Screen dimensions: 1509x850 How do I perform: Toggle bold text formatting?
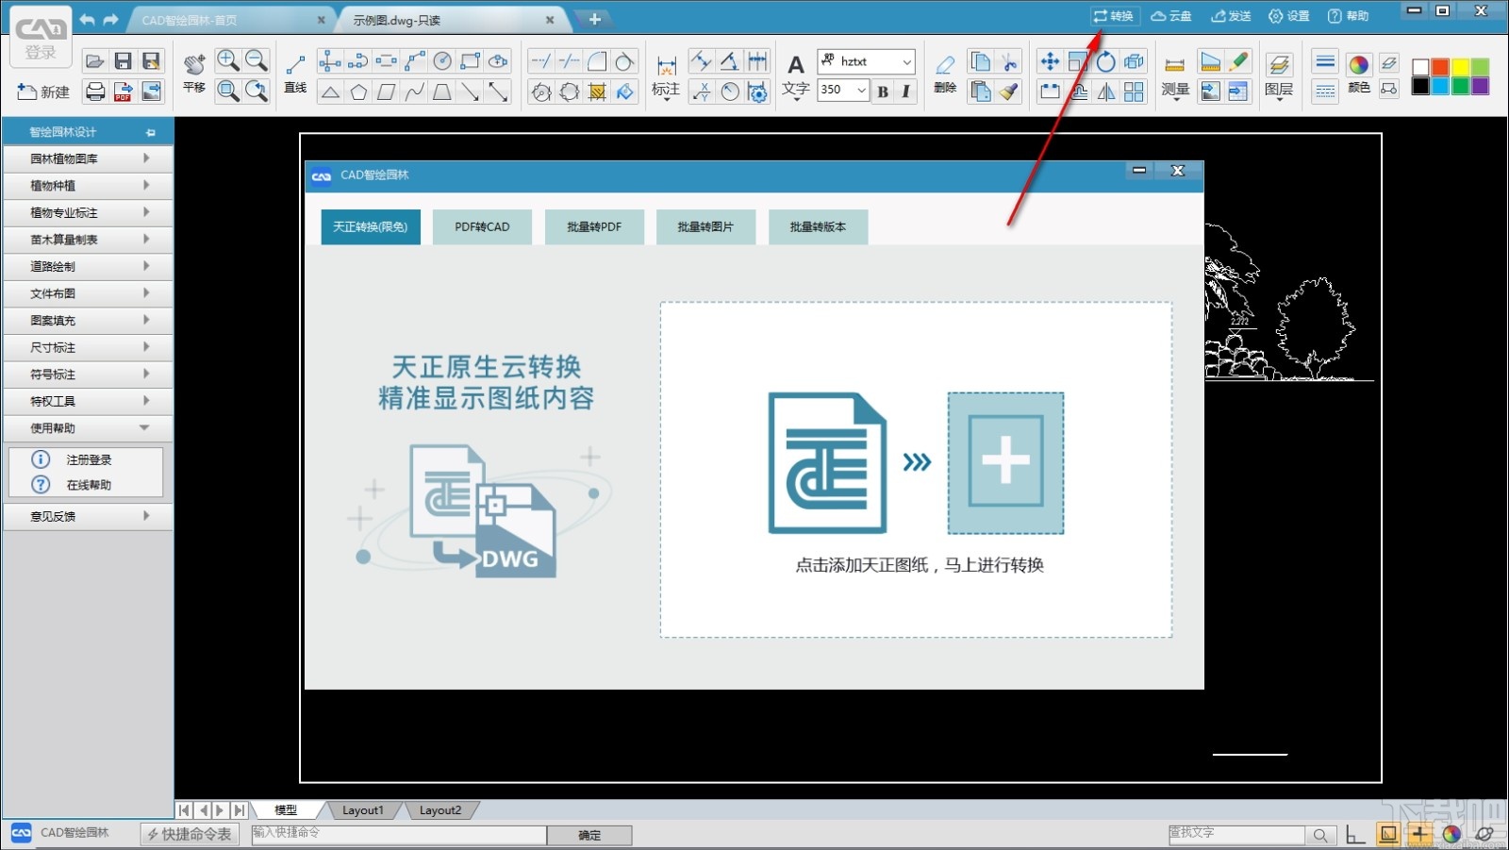click(883, 91)
